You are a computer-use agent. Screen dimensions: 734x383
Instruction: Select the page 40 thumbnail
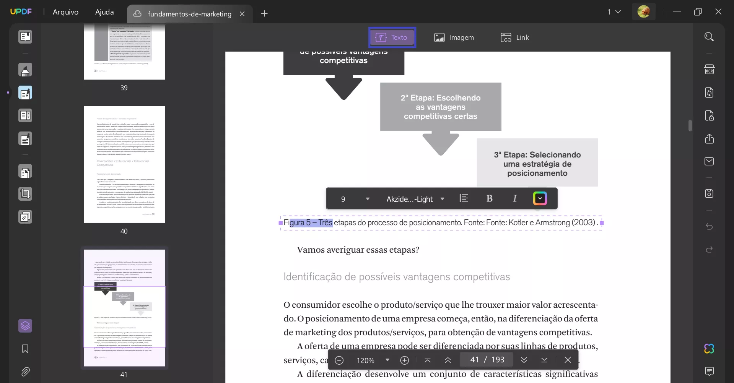coord(124,165)
